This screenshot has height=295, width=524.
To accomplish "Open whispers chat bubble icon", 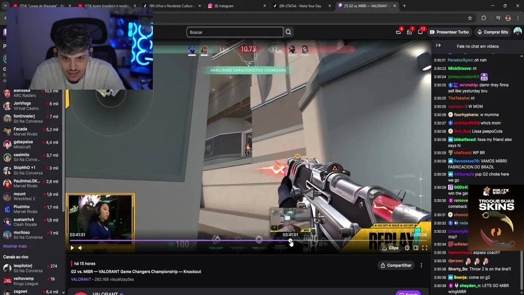I will (x=420, y=32).
